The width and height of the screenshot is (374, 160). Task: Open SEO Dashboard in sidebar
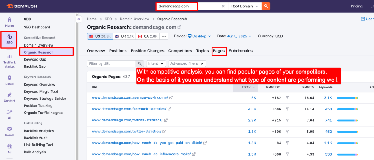(x=37, y=27)
